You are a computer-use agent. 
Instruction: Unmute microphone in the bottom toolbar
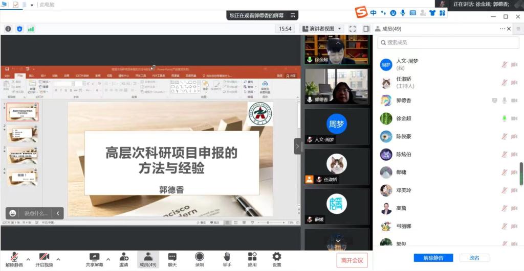[14, 259]
